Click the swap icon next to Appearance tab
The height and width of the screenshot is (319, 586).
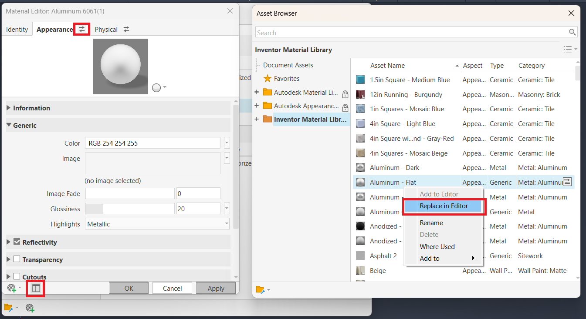tap(82, 29)
